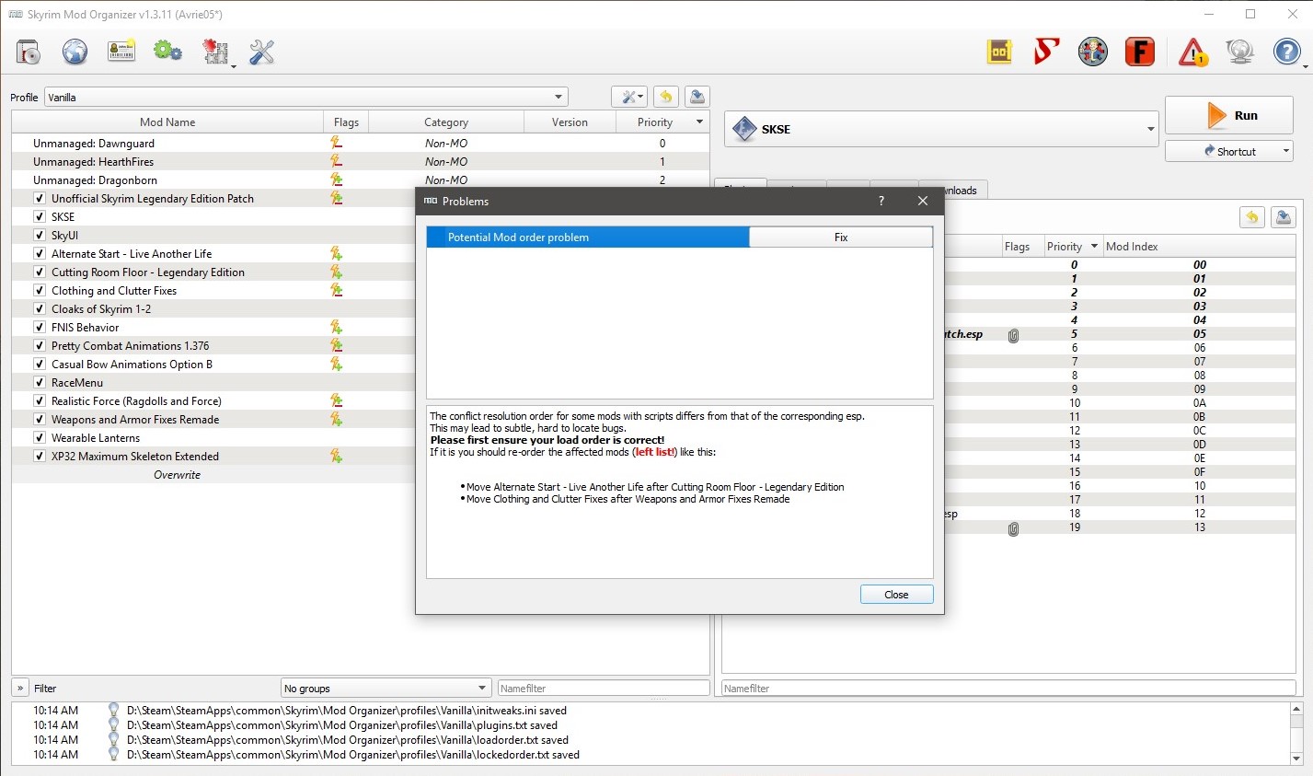The width and height of the screenshot is (1313, 776).
Task: Open Executables via the green gears icon
Action: pos(168,52)
